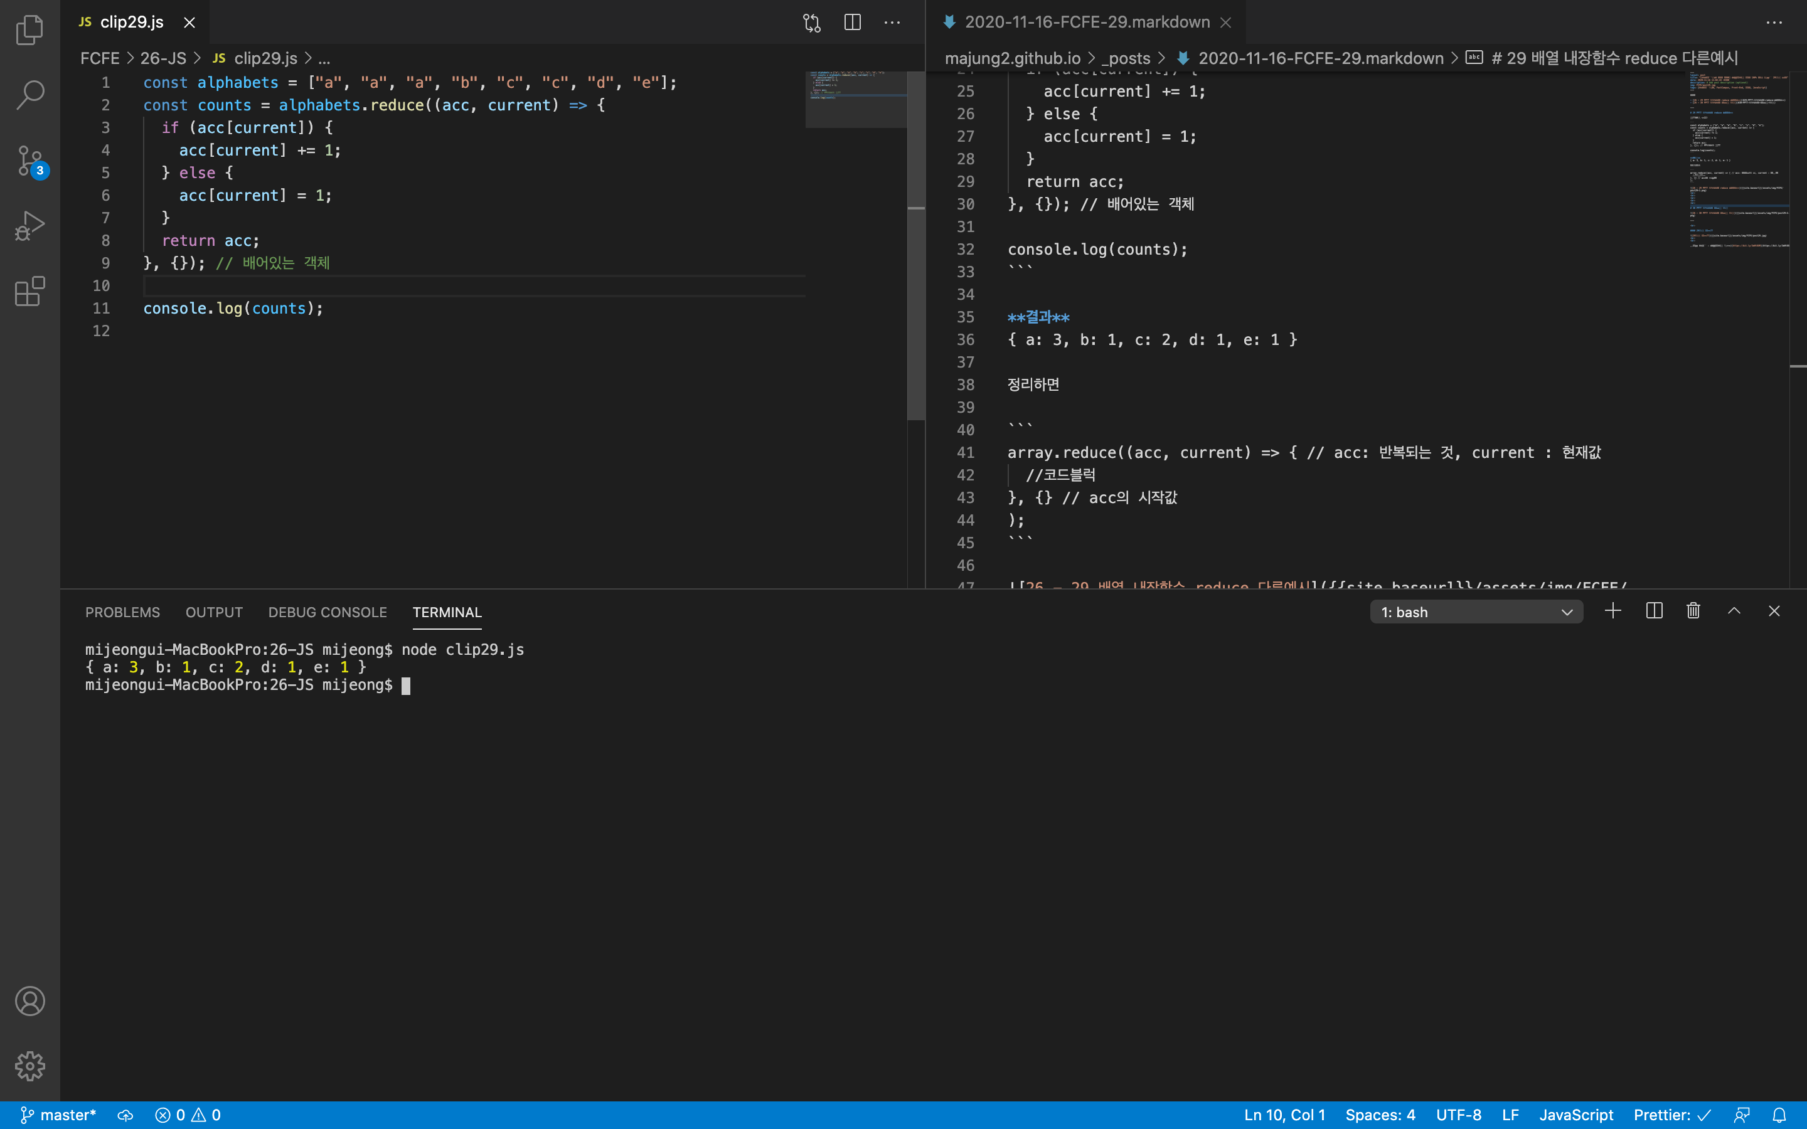
Task: Click the clip29.js vertical scrollbar
Action: click(x=916, y=246)
